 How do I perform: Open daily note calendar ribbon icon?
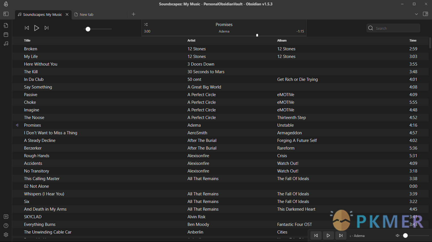point(6,34)
